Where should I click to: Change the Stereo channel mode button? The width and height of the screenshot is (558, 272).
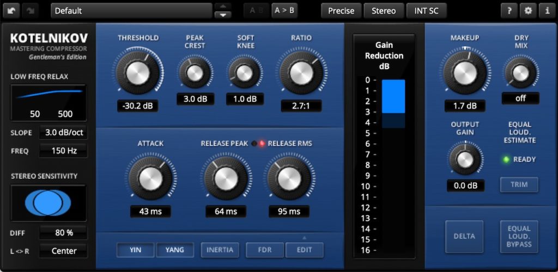pyautogui.click(x=384, y=11)
